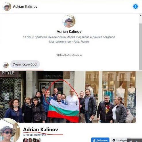Open the conversation info icon

coord(135,7)
